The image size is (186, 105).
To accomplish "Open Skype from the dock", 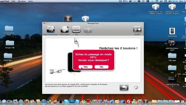I will click(x=66, y=101).
